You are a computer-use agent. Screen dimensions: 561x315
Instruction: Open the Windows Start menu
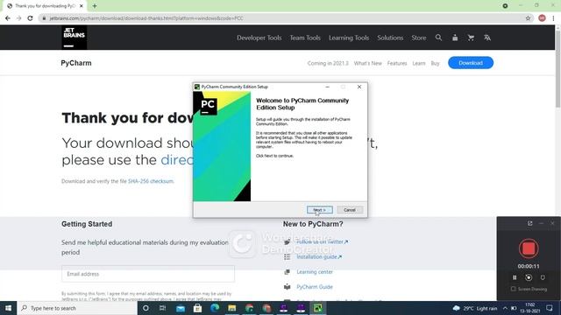(x=8, y=308)
